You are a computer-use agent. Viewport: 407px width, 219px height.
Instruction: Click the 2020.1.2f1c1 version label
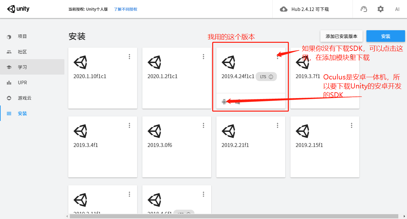(163, 77)
